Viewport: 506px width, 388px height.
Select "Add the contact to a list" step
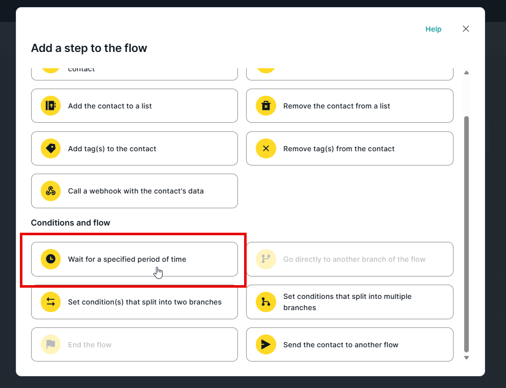(135, 106)
